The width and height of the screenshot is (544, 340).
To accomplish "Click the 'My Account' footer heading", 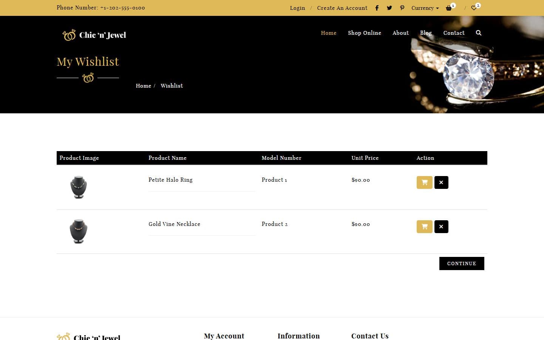I will click(224, 336).
